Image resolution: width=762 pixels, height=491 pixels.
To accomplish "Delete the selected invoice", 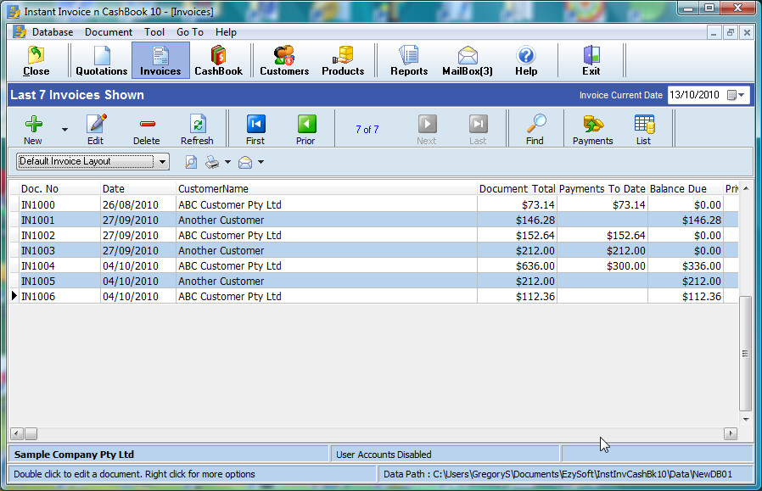I will pos(147,129).
